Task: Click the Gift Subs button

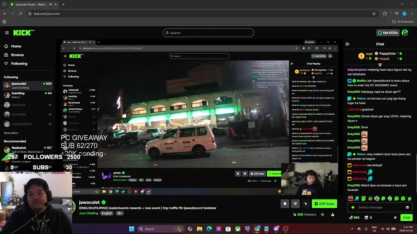Action: [324, 204]
